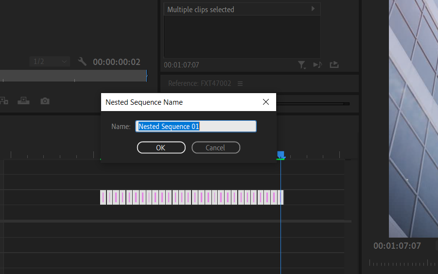Click the export/share icon in Effect Controls
Image resolution: width=438 pixels, height=274 pixels.
[334, 65]
